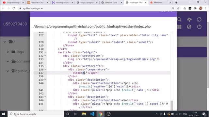The width and height of the screenshot is (209, 117).
Task: Click the Windows search box
Action: coord(36,114)
